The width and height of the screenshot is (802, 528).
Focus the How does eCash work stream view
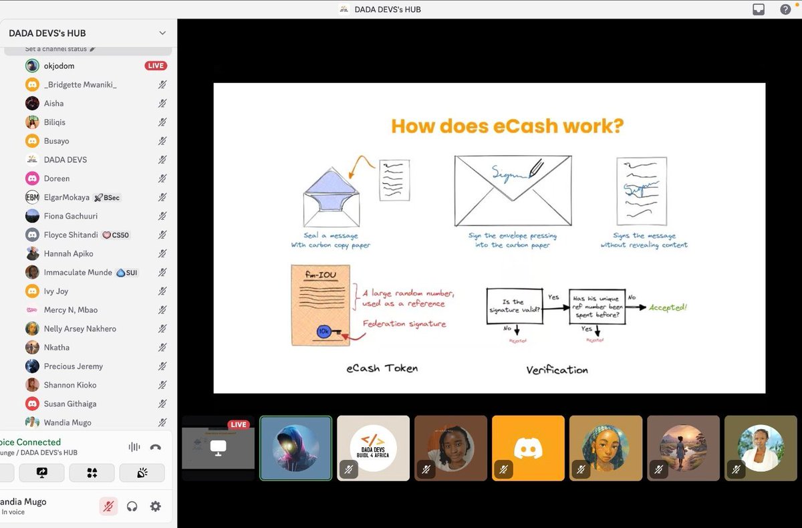click(x=489, y=238)
